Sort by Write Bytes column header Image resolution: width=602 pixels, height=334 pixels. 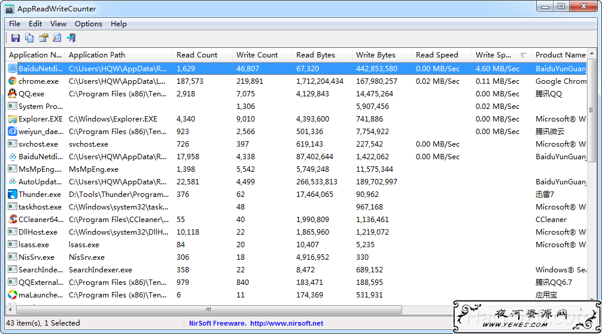pos(382,55)
